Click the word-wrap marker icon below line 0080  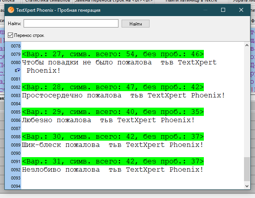click(x=17, y=70)
